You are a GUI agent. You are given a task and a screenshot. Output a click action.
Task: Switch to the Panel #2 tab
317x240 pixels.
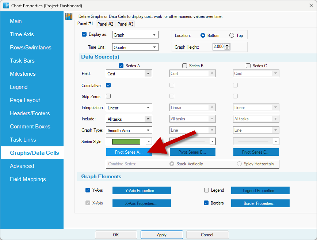pos(105,24)
